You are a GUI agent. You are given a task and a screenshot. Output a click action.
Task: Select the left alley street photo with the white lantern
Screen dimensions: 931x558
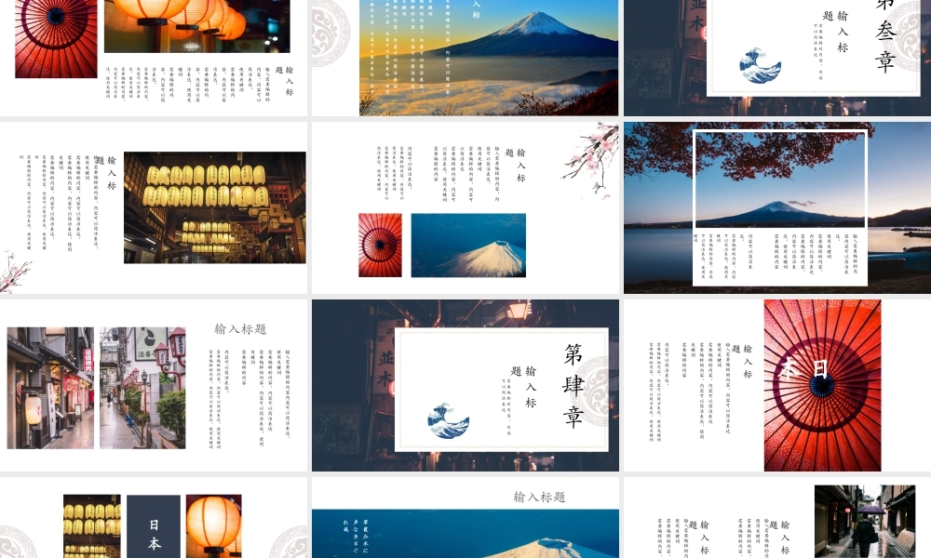pyautogui.click(x=50, y=387)
